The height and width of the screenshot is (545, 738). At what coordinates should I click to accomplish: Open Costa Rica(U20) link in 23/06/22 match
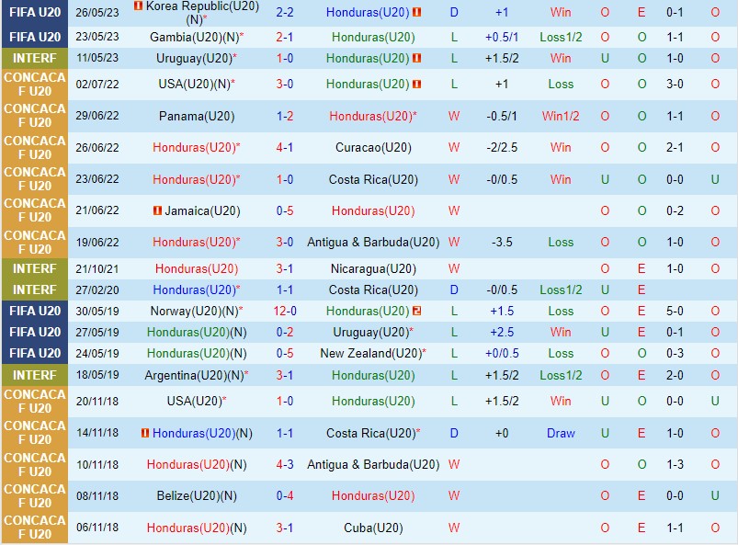coord(372,179)
